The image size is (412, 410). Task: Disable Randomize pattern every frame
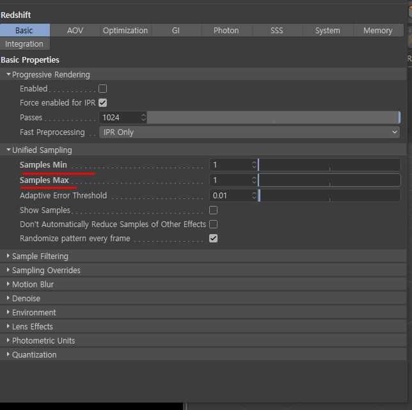click(214, 239)
